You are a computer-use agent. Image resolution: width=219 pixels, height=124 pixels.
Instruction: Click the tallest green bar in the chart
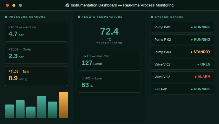(42, 107)
